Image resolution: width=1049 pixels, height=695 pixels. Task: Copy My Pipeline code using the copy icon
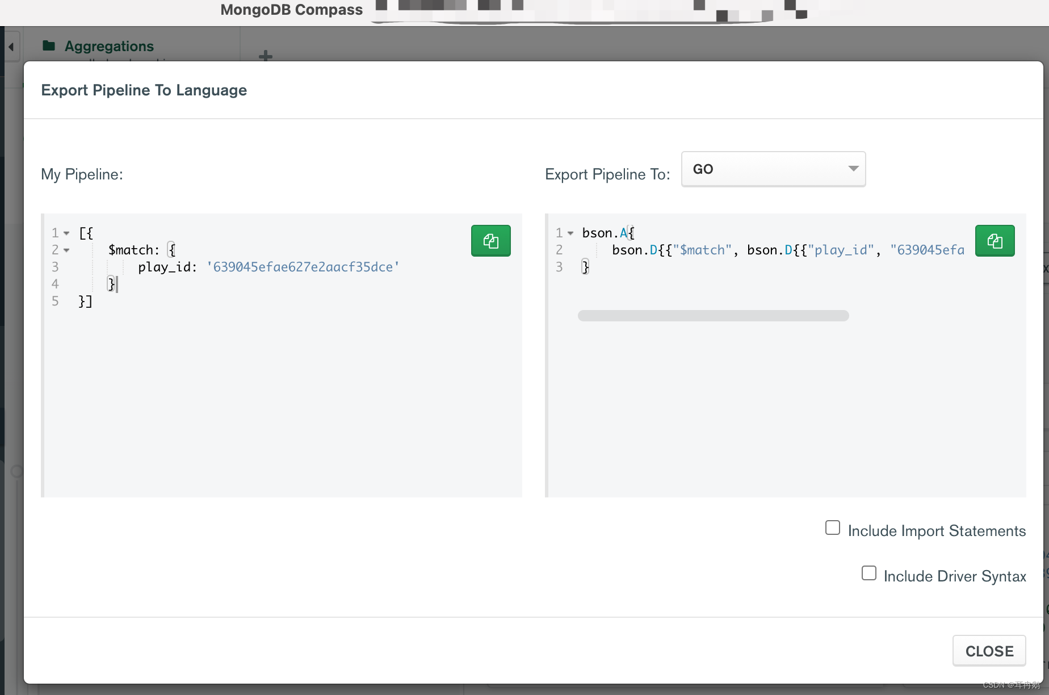click(x=490, y=240)
